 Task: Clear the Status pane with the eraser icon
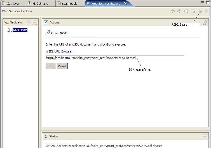tap(205, 136)
